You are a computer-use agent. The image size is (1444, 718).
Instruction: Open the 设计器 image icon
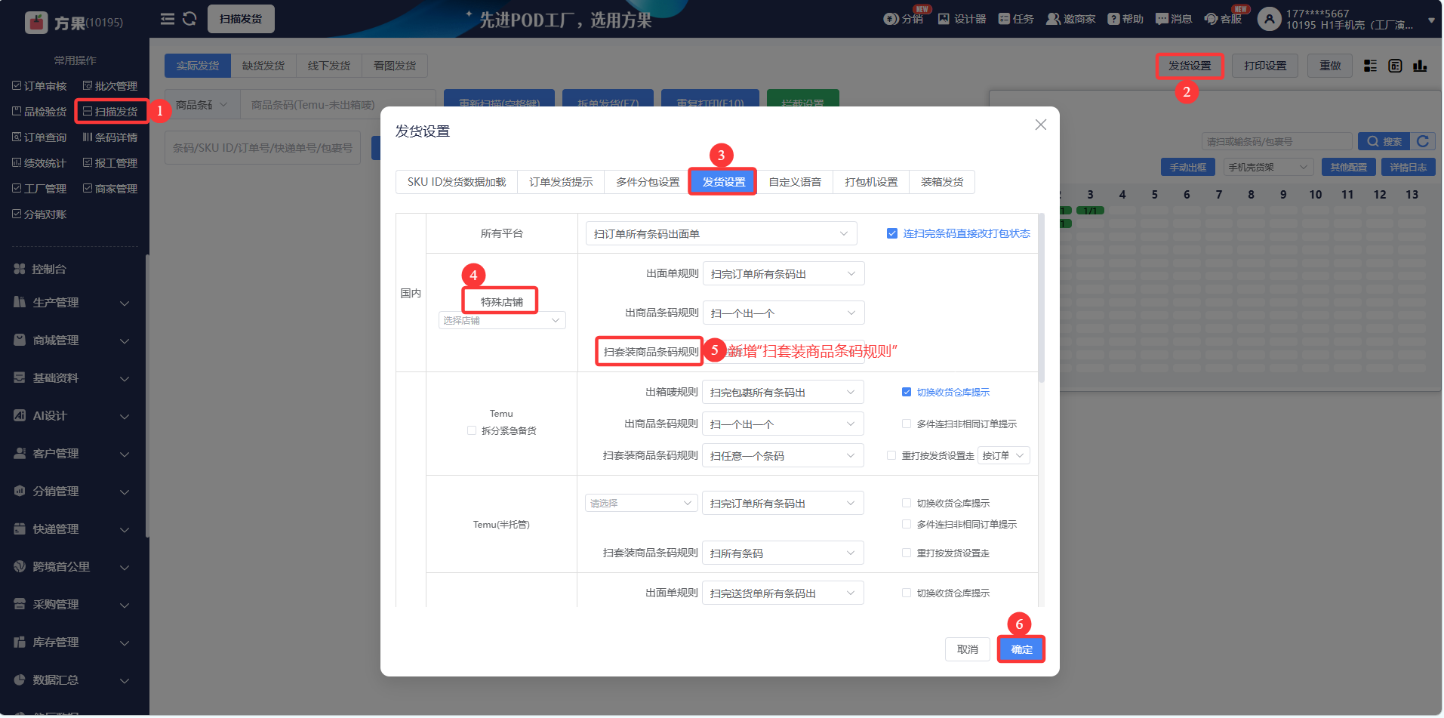[944, 19]
